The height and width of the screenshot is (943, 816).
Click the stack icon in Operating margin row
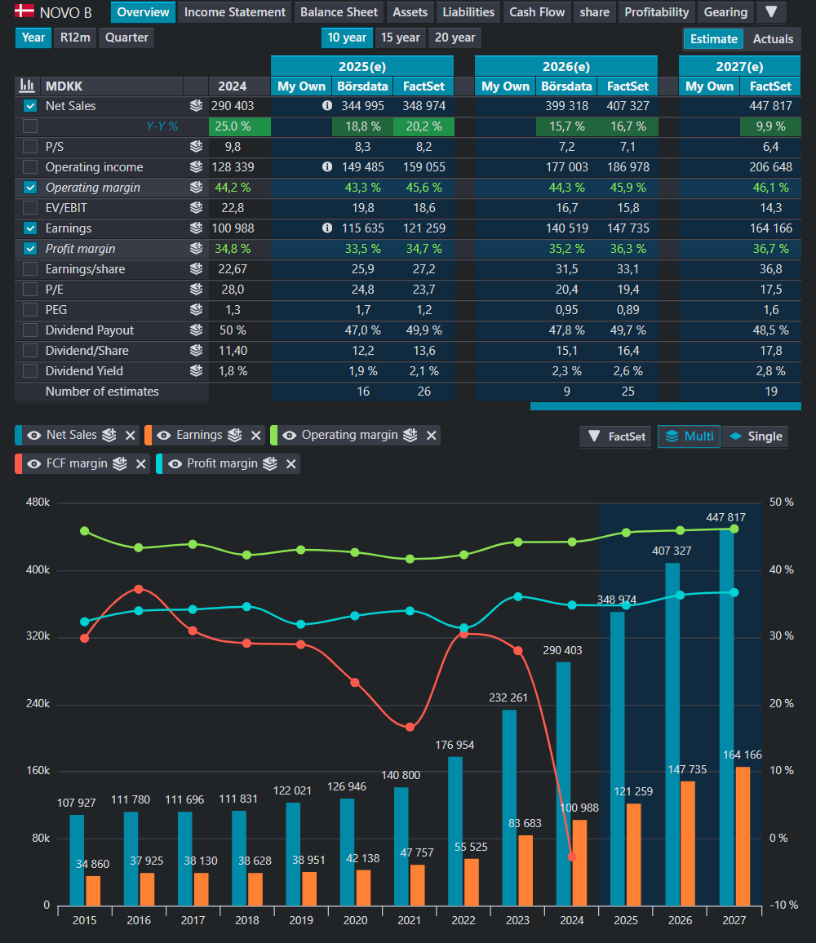click(x=196, y=187)
